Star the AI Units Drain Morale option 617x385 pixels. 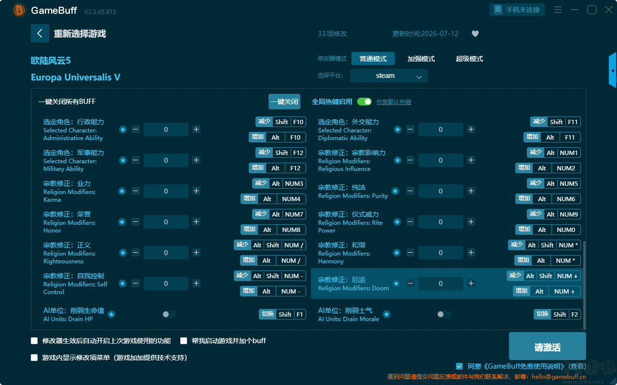pyautogui.click(x=386, y=314)
